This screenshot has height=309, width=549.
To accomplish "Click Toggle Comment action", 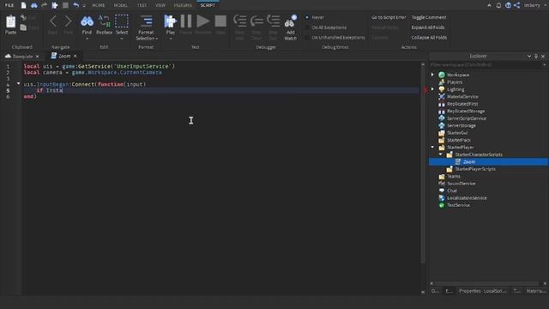I will pos(429,17).
